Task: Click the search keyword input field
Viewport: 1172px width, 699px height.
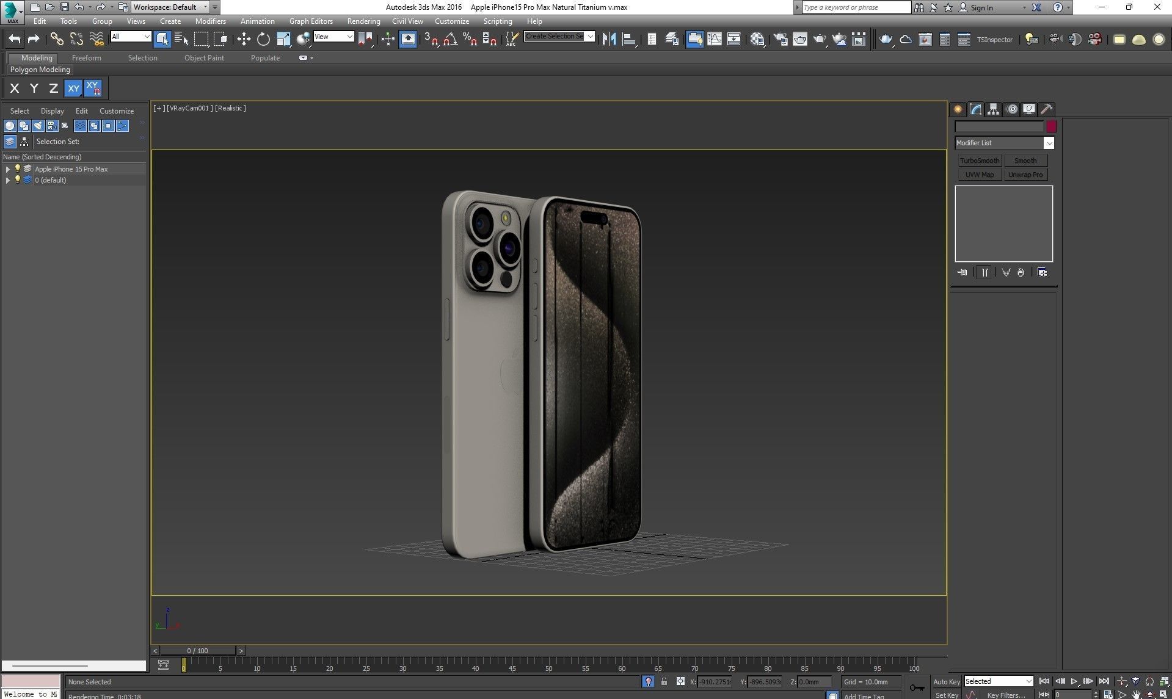Action: [856, 7]
